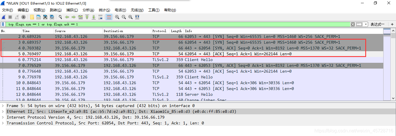Close the current capture file
396x136 pixels.
pyautogui.click(x=45, y=17)
